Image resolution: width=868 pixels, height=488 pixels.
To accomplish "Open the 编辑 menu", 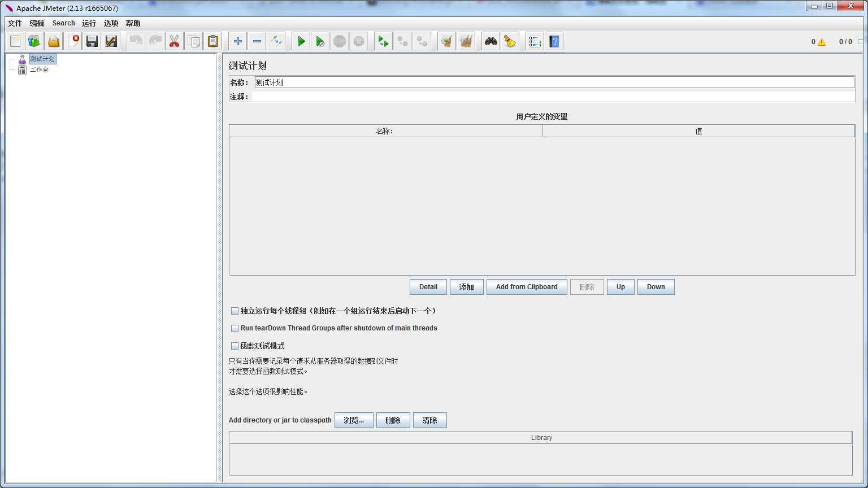I will click(37, 23).
